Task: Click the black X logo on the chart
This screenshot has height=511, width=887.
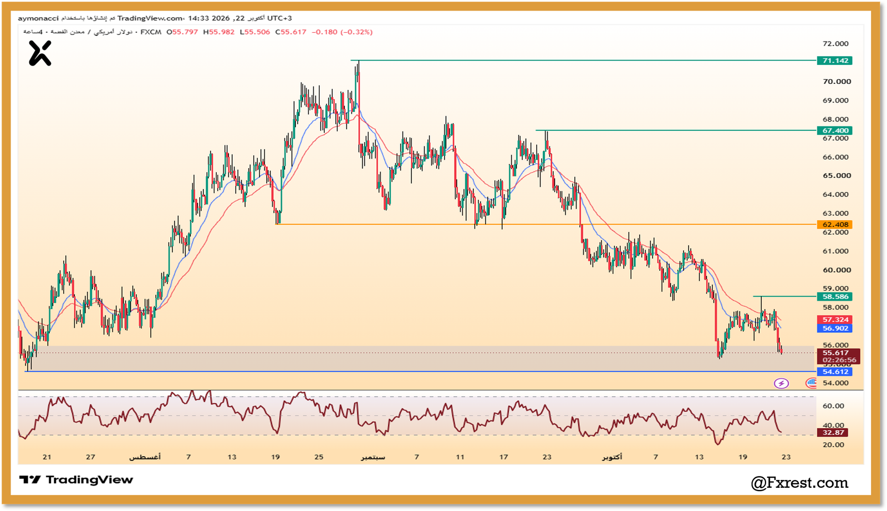Action: pos(40,54)
